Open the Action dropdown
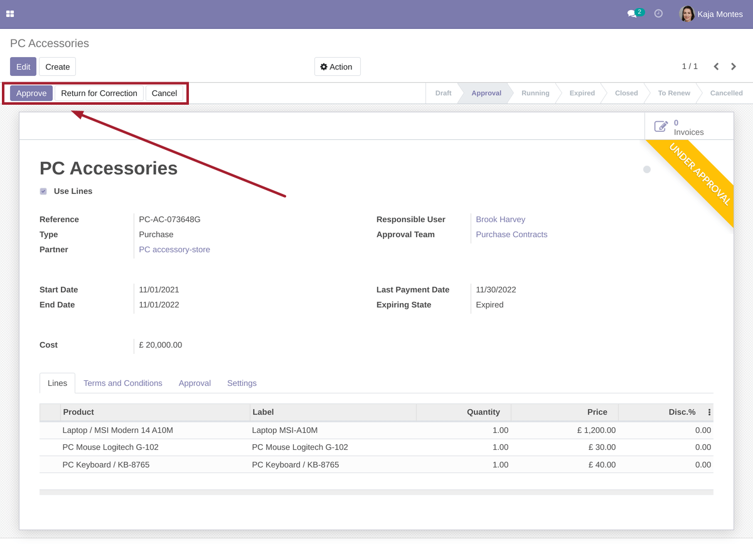Image resolution: width=753 pixels, height=544 pixels. [337, 67]
